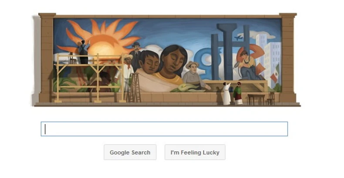
Task: Click the painter standing on the scaffold
Action: 83,52
